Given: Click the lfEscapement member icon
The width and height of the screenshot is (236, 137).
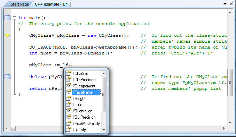Looking at the screenshot, I should [69, 86].
